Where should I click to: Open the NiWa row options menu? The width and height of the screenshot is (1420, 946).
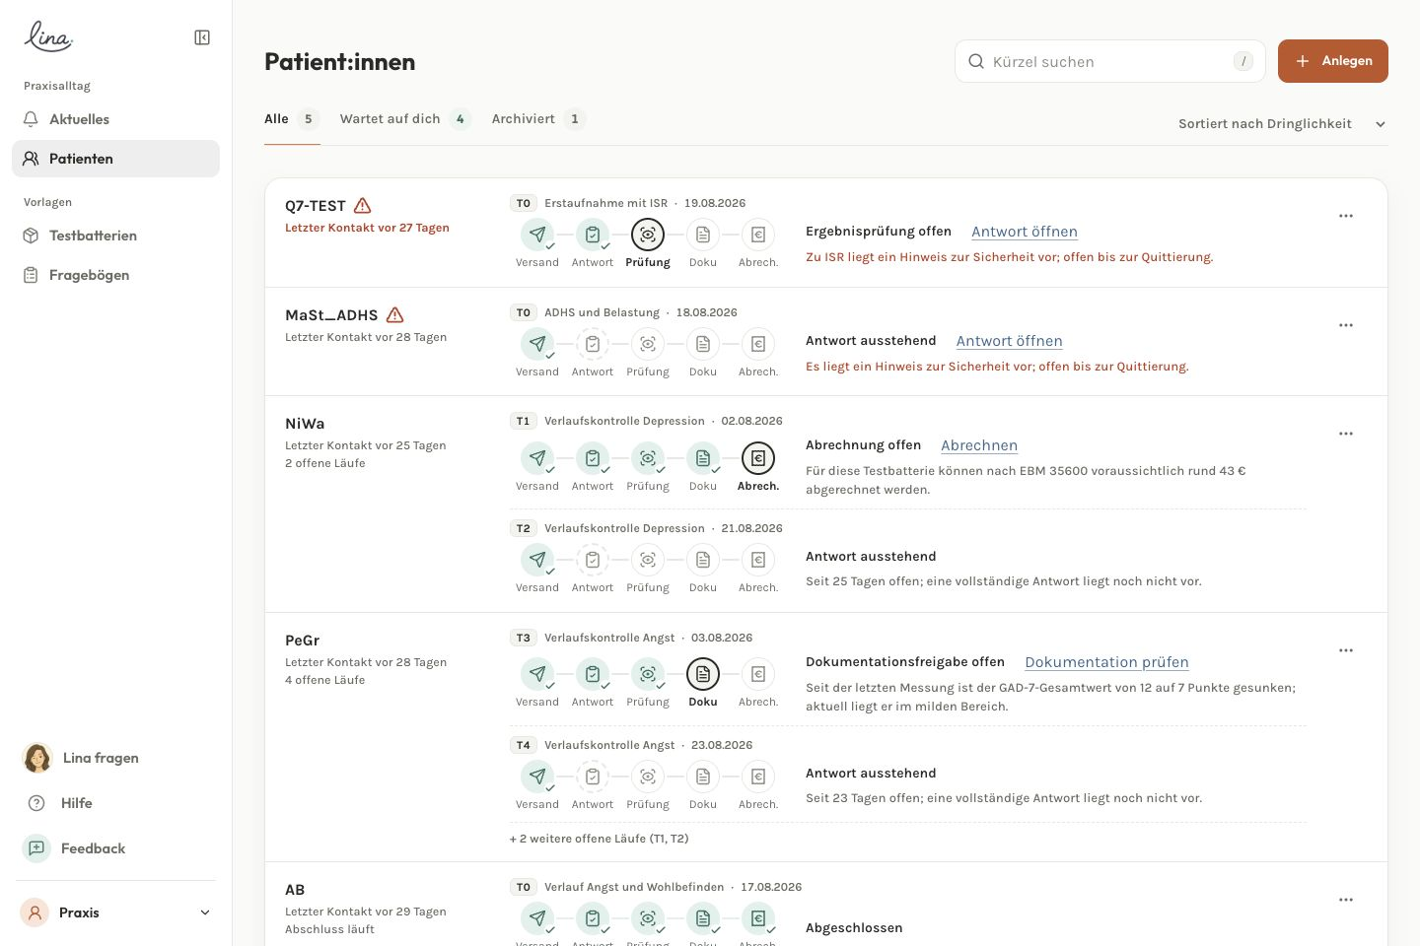point(1346,434)
